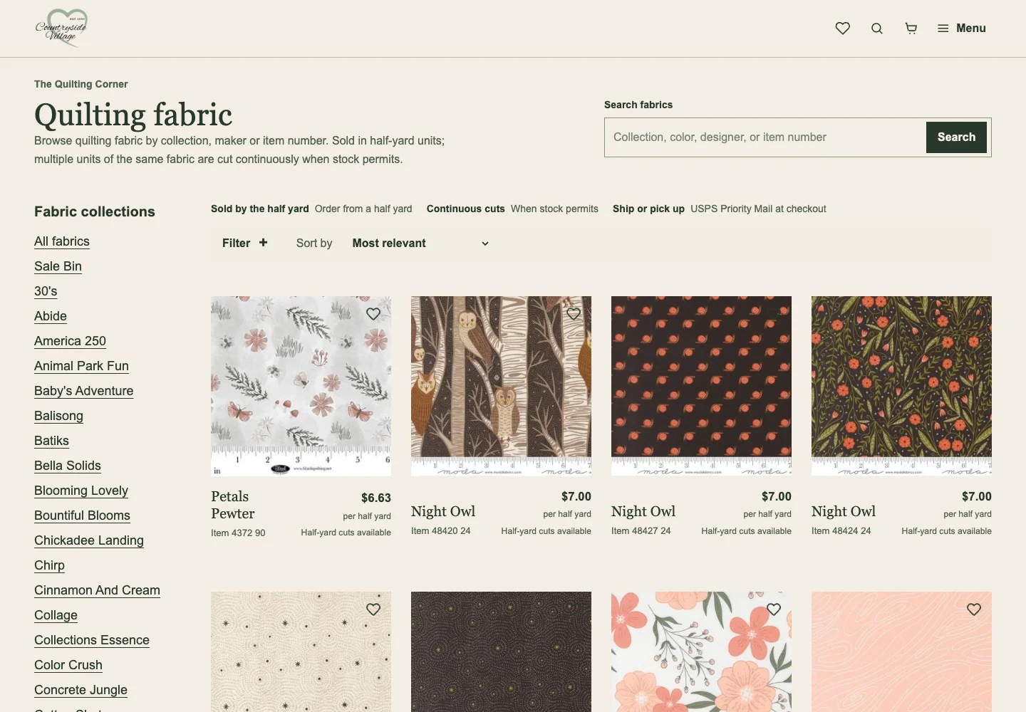
Task: Open Night Owl title for item 48427 24
Action: 643,512
